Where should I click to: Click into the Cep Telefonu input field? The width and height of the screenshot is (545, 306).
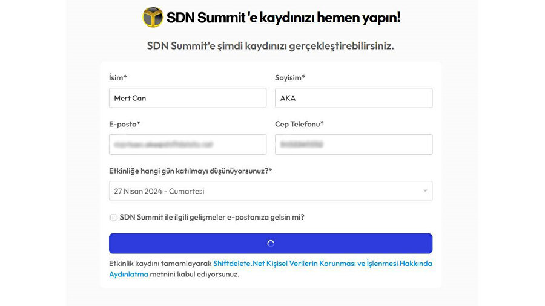click(354, 145)
